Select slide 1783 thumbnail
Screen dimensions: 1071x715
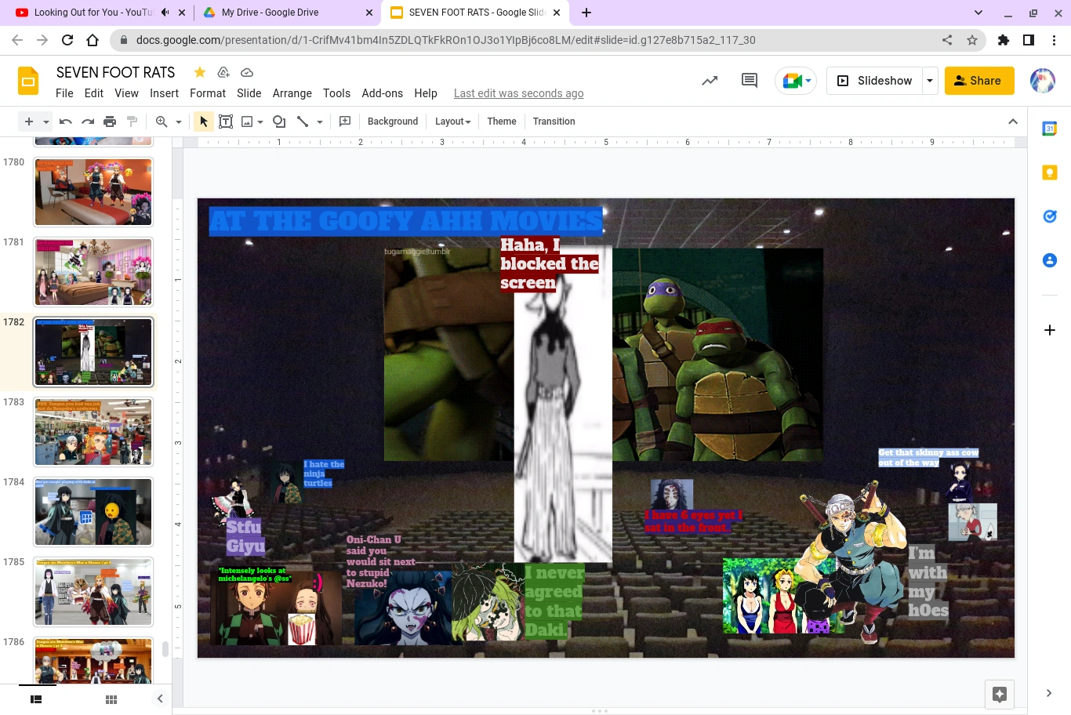point(93,431)
